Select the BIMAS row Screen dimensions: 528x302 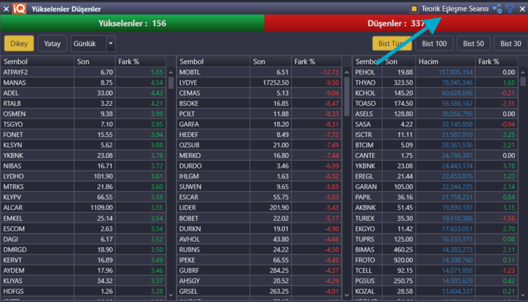(x=435, y=250)
